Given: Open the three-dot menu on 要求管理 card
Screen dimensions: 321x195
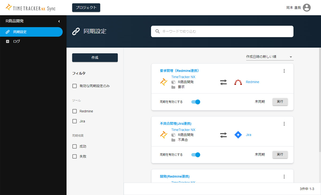Looking at the screenshot, I should 284,71.
